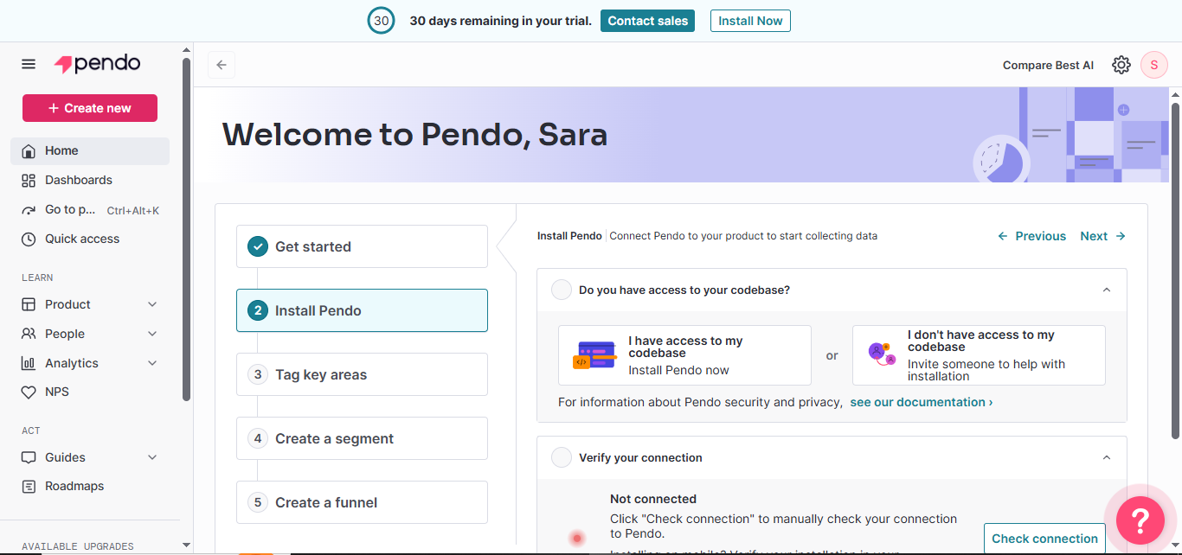Viewport: 1182px width, 555px height.
Task: Click the code window illustration icon
Action: 594,355
